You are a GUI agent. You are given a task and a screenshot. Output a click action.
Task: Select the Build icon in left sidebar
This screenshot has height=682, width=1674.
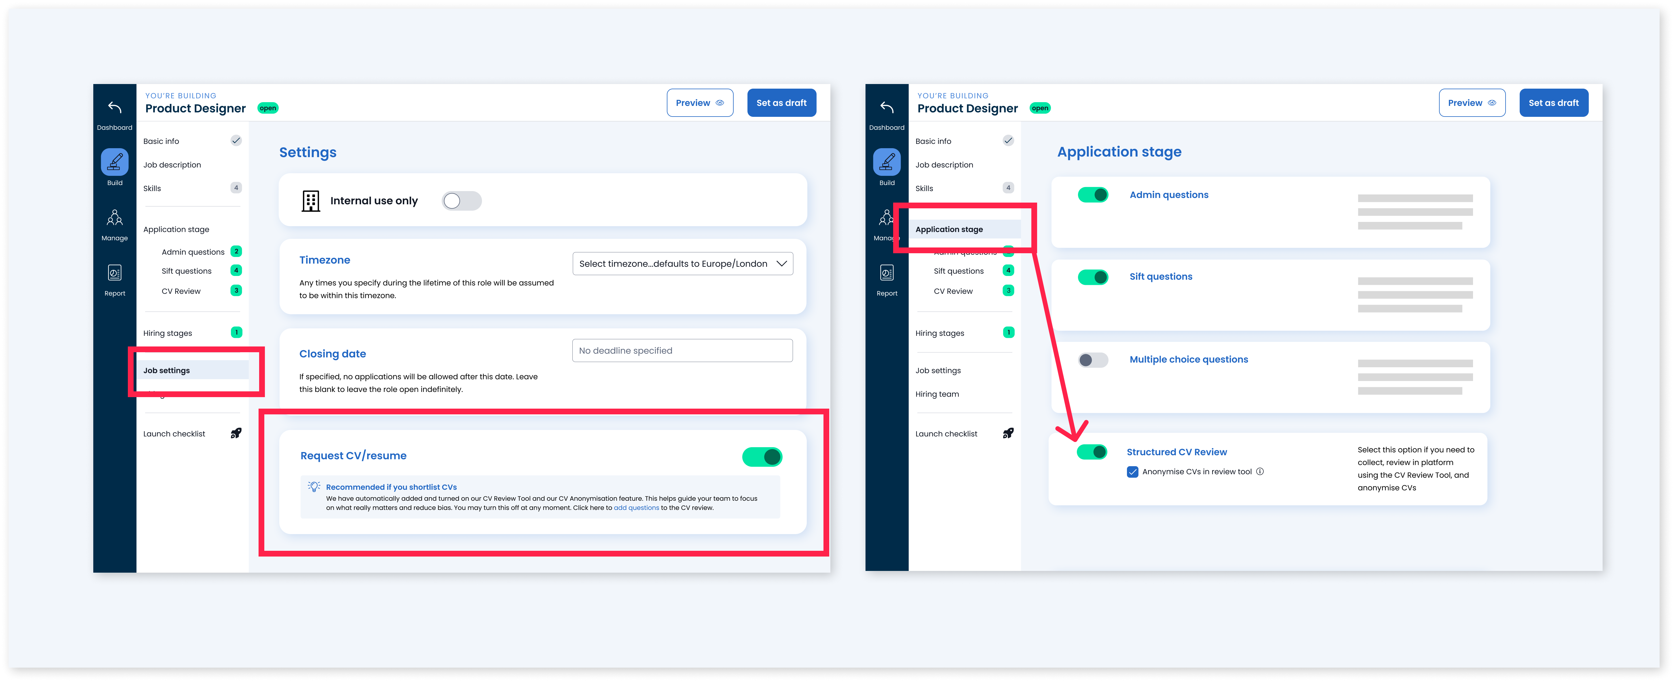click(114, 162)
